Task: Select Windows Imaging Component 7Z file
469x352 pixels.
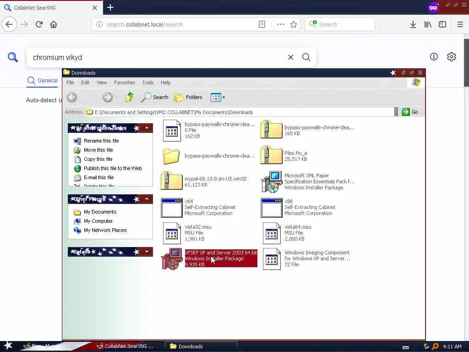Action: click(272, 258)
